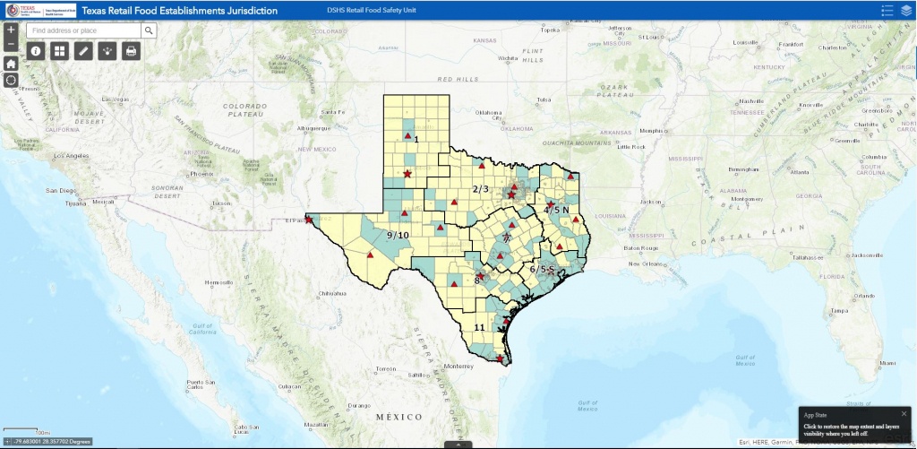Screen dimensions: 917x449
Task: Focus the Find address or place field
Action: [x=83, y=30]
